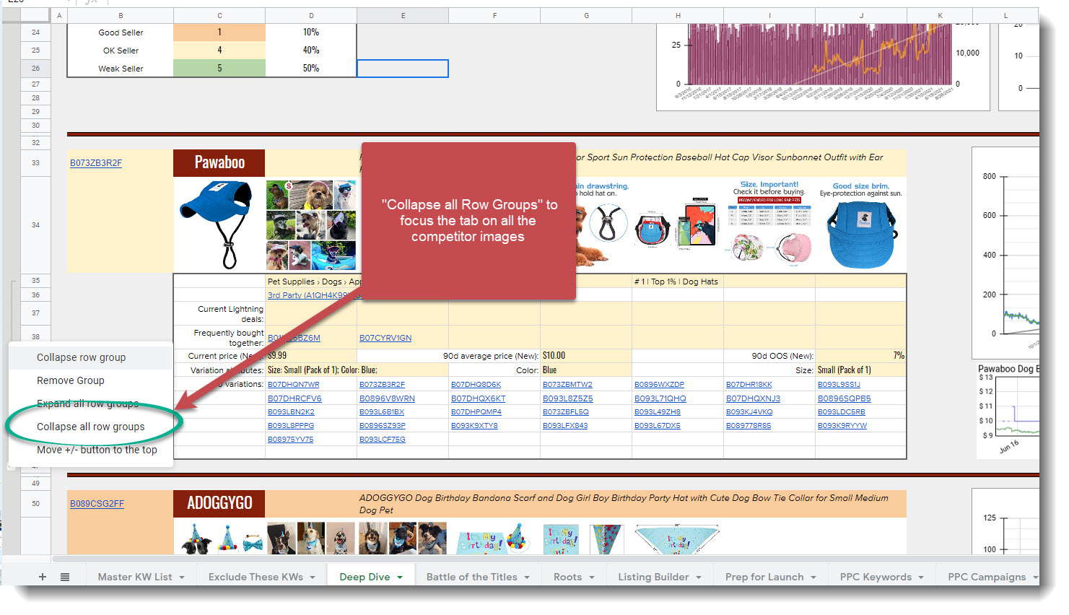Open the Prep for Launch tab arrow

tap(813, 577)
